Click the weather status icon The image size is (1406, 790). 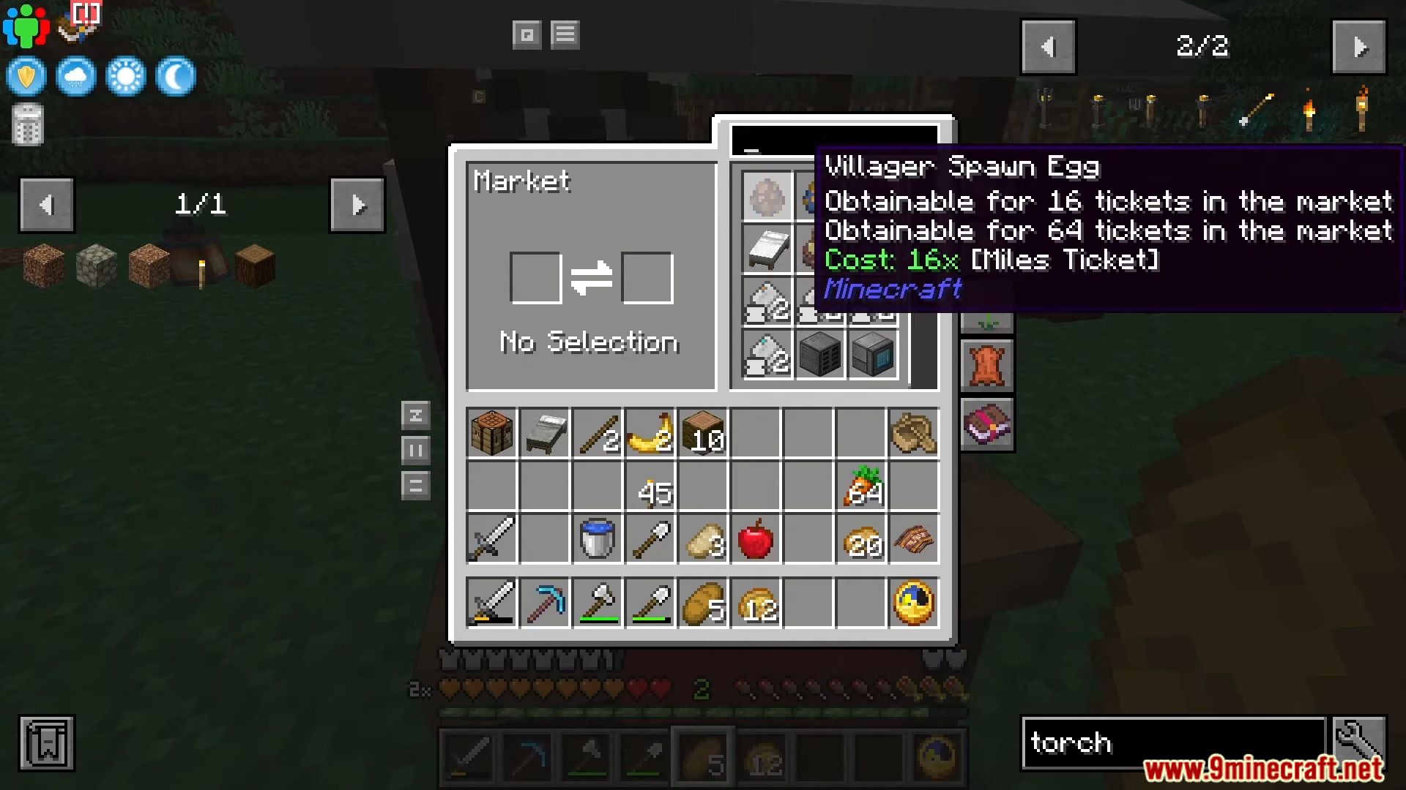point(75,77)
